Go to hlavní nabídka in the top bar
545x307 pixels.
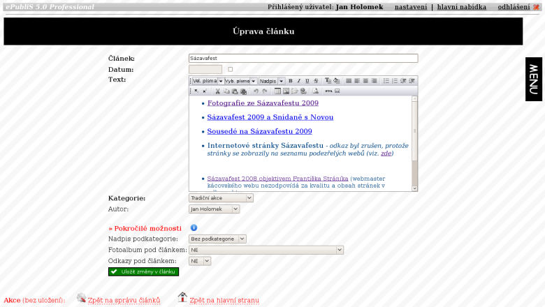[462, 7]
